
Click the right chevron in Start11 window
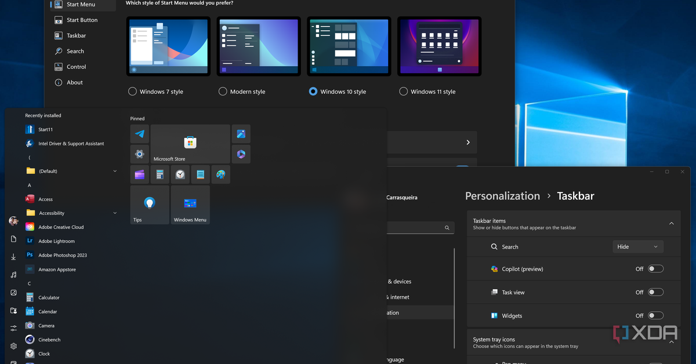point(468,142)
